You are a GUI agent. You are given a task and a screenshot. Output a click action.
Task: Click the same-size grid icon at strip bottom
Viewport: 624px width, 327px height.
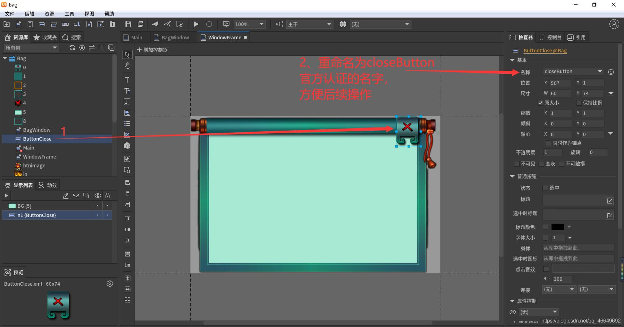click(127, 300)
